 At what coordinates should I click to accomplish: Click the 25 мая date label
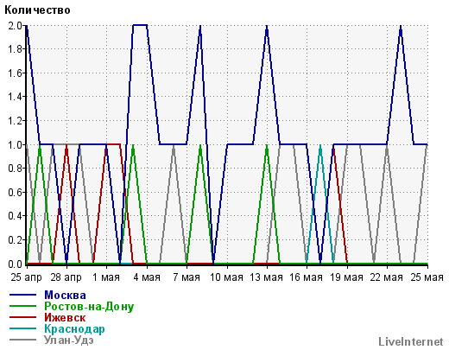427,277
